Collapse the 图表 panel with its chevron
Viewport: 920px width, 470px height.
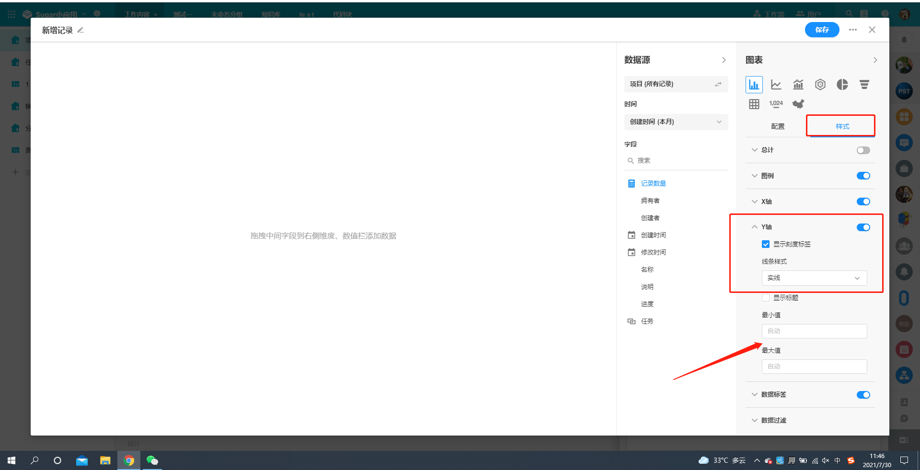click(875, 60)
